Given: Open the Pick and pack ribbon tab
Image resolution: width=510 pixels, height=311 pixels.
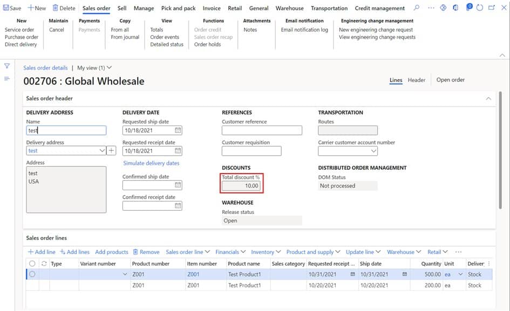Looking at the screenshot, I should click(x=178, y=8).
